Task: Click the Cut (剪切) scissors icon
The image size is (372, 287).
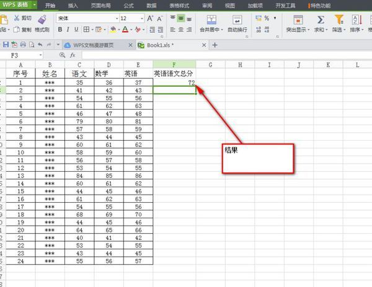Action: [15, 19]
